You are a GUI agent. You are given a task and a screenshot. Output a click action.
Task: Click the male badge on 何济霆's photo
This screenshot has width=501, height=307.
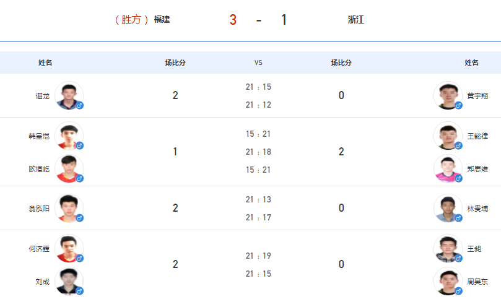79,258
